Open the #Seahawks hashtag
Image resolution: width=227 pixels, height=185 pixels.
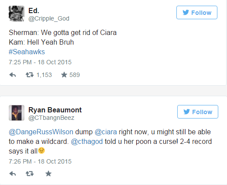27,52
